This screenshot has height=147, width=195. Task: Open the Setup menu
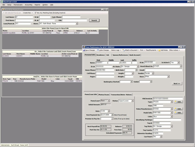click(9, 5)
